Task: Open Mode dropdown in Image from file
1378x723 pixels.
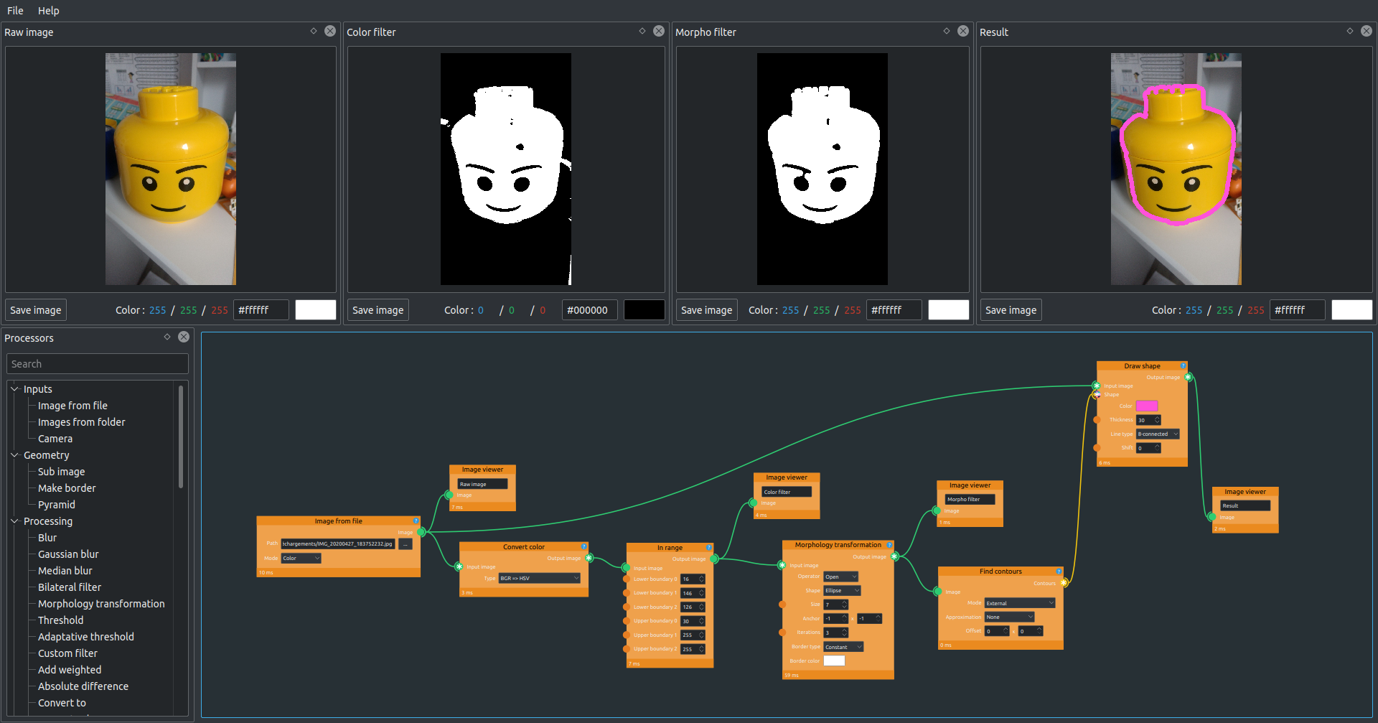Action: pyautogui.click(x=301, y=558)
